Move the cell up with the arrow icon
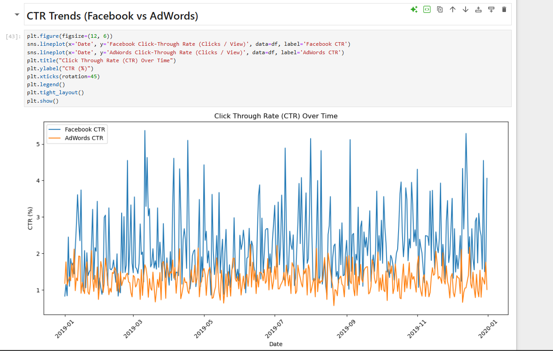Screen dimensions: 553x351 (x=452, y=9)
